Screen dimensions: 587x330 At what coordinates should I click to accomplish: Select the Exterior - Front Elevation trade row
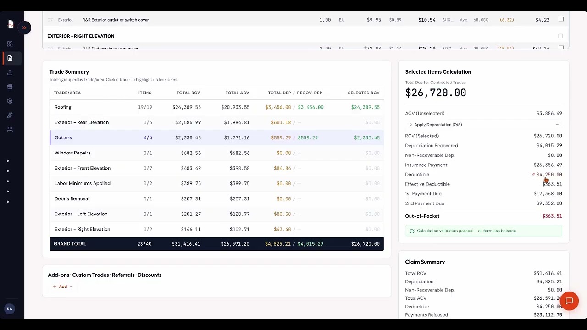[216, 168]
